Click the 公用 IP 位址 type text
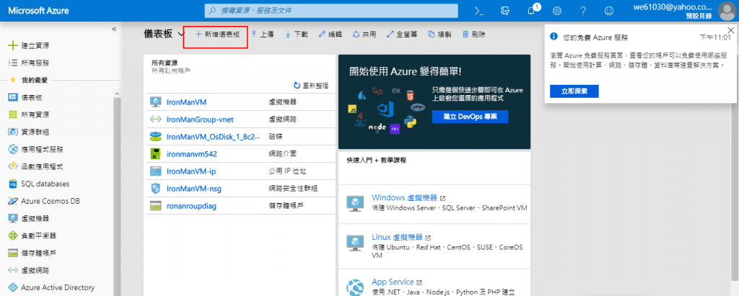 point(287,171)
